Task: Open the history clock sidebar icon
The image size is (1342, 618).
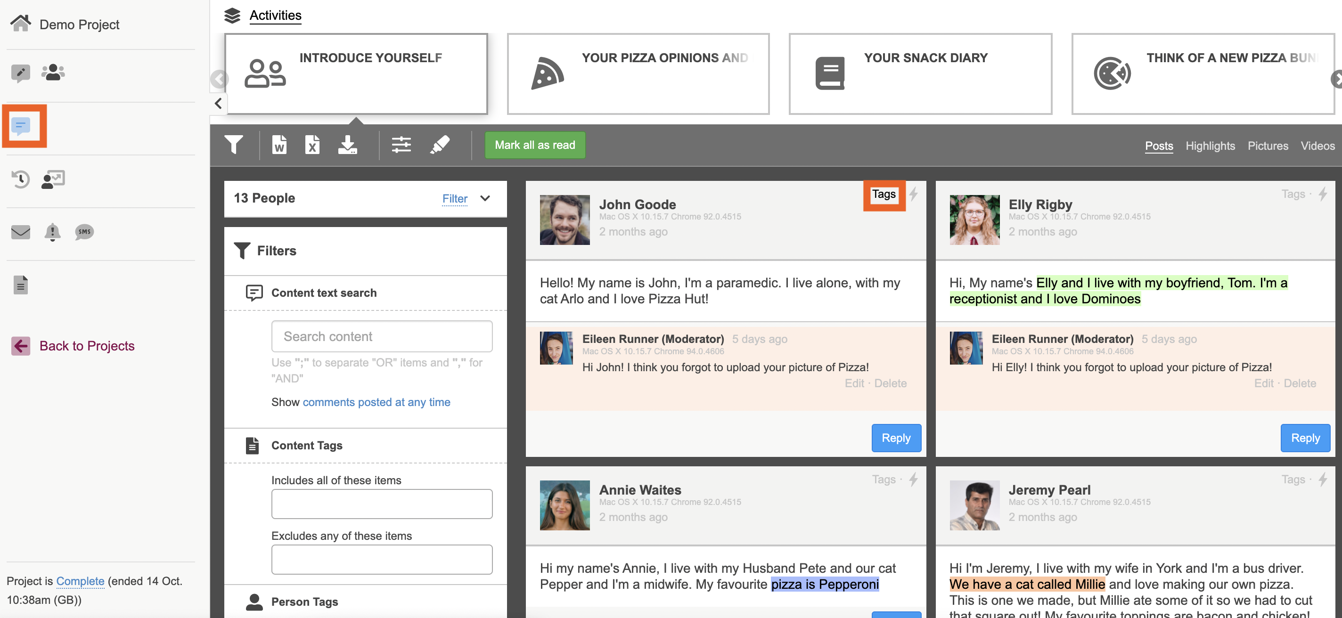Action: pyautogui.click(x=21, y=179)
